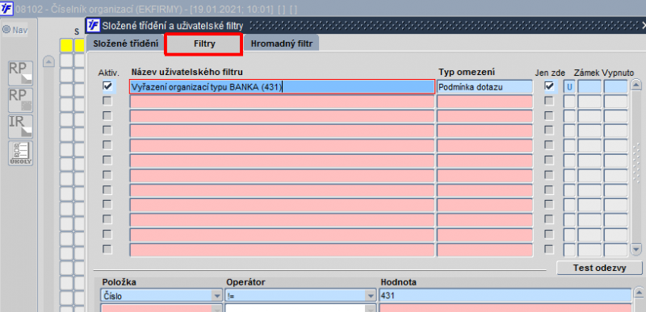The image size is (646, 312).
Task: Click the iF logo in the main title bar
Action: pyautogui.click(x=7, y=8)
